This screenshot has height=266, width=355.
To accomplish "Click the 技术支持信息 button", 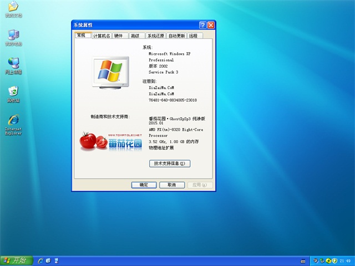I will (170, 163).
